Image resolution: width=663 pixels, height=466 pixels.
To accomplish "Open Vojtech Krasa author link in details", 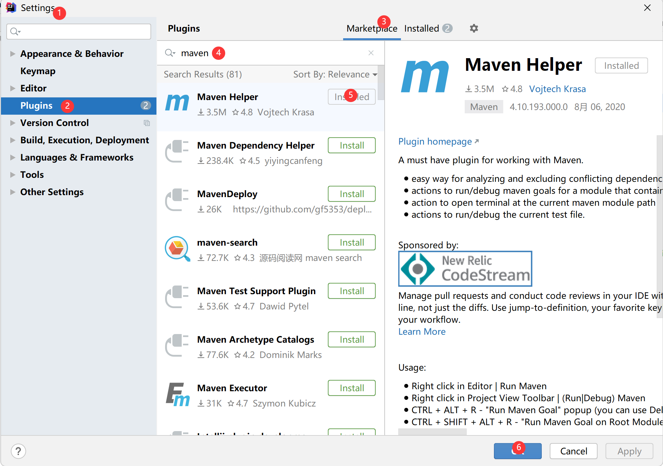I will (557, 89).
